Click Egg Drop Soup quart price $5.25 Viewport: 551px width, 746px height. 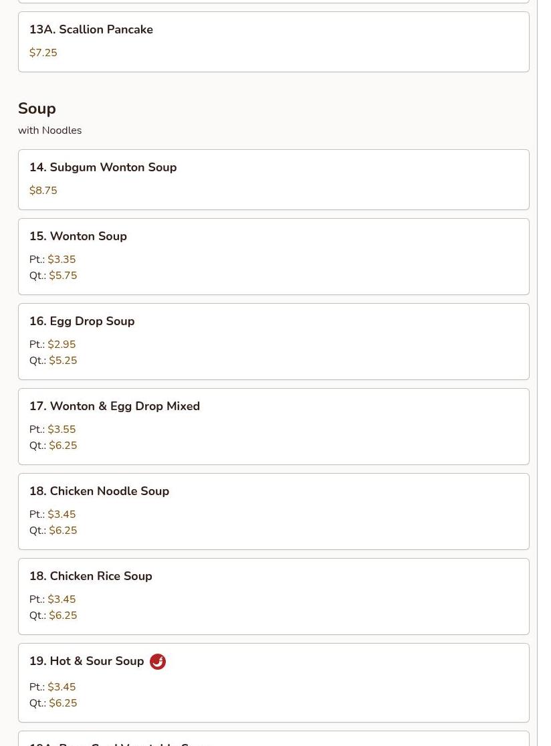pyautogui.click(x=63, y=361)
